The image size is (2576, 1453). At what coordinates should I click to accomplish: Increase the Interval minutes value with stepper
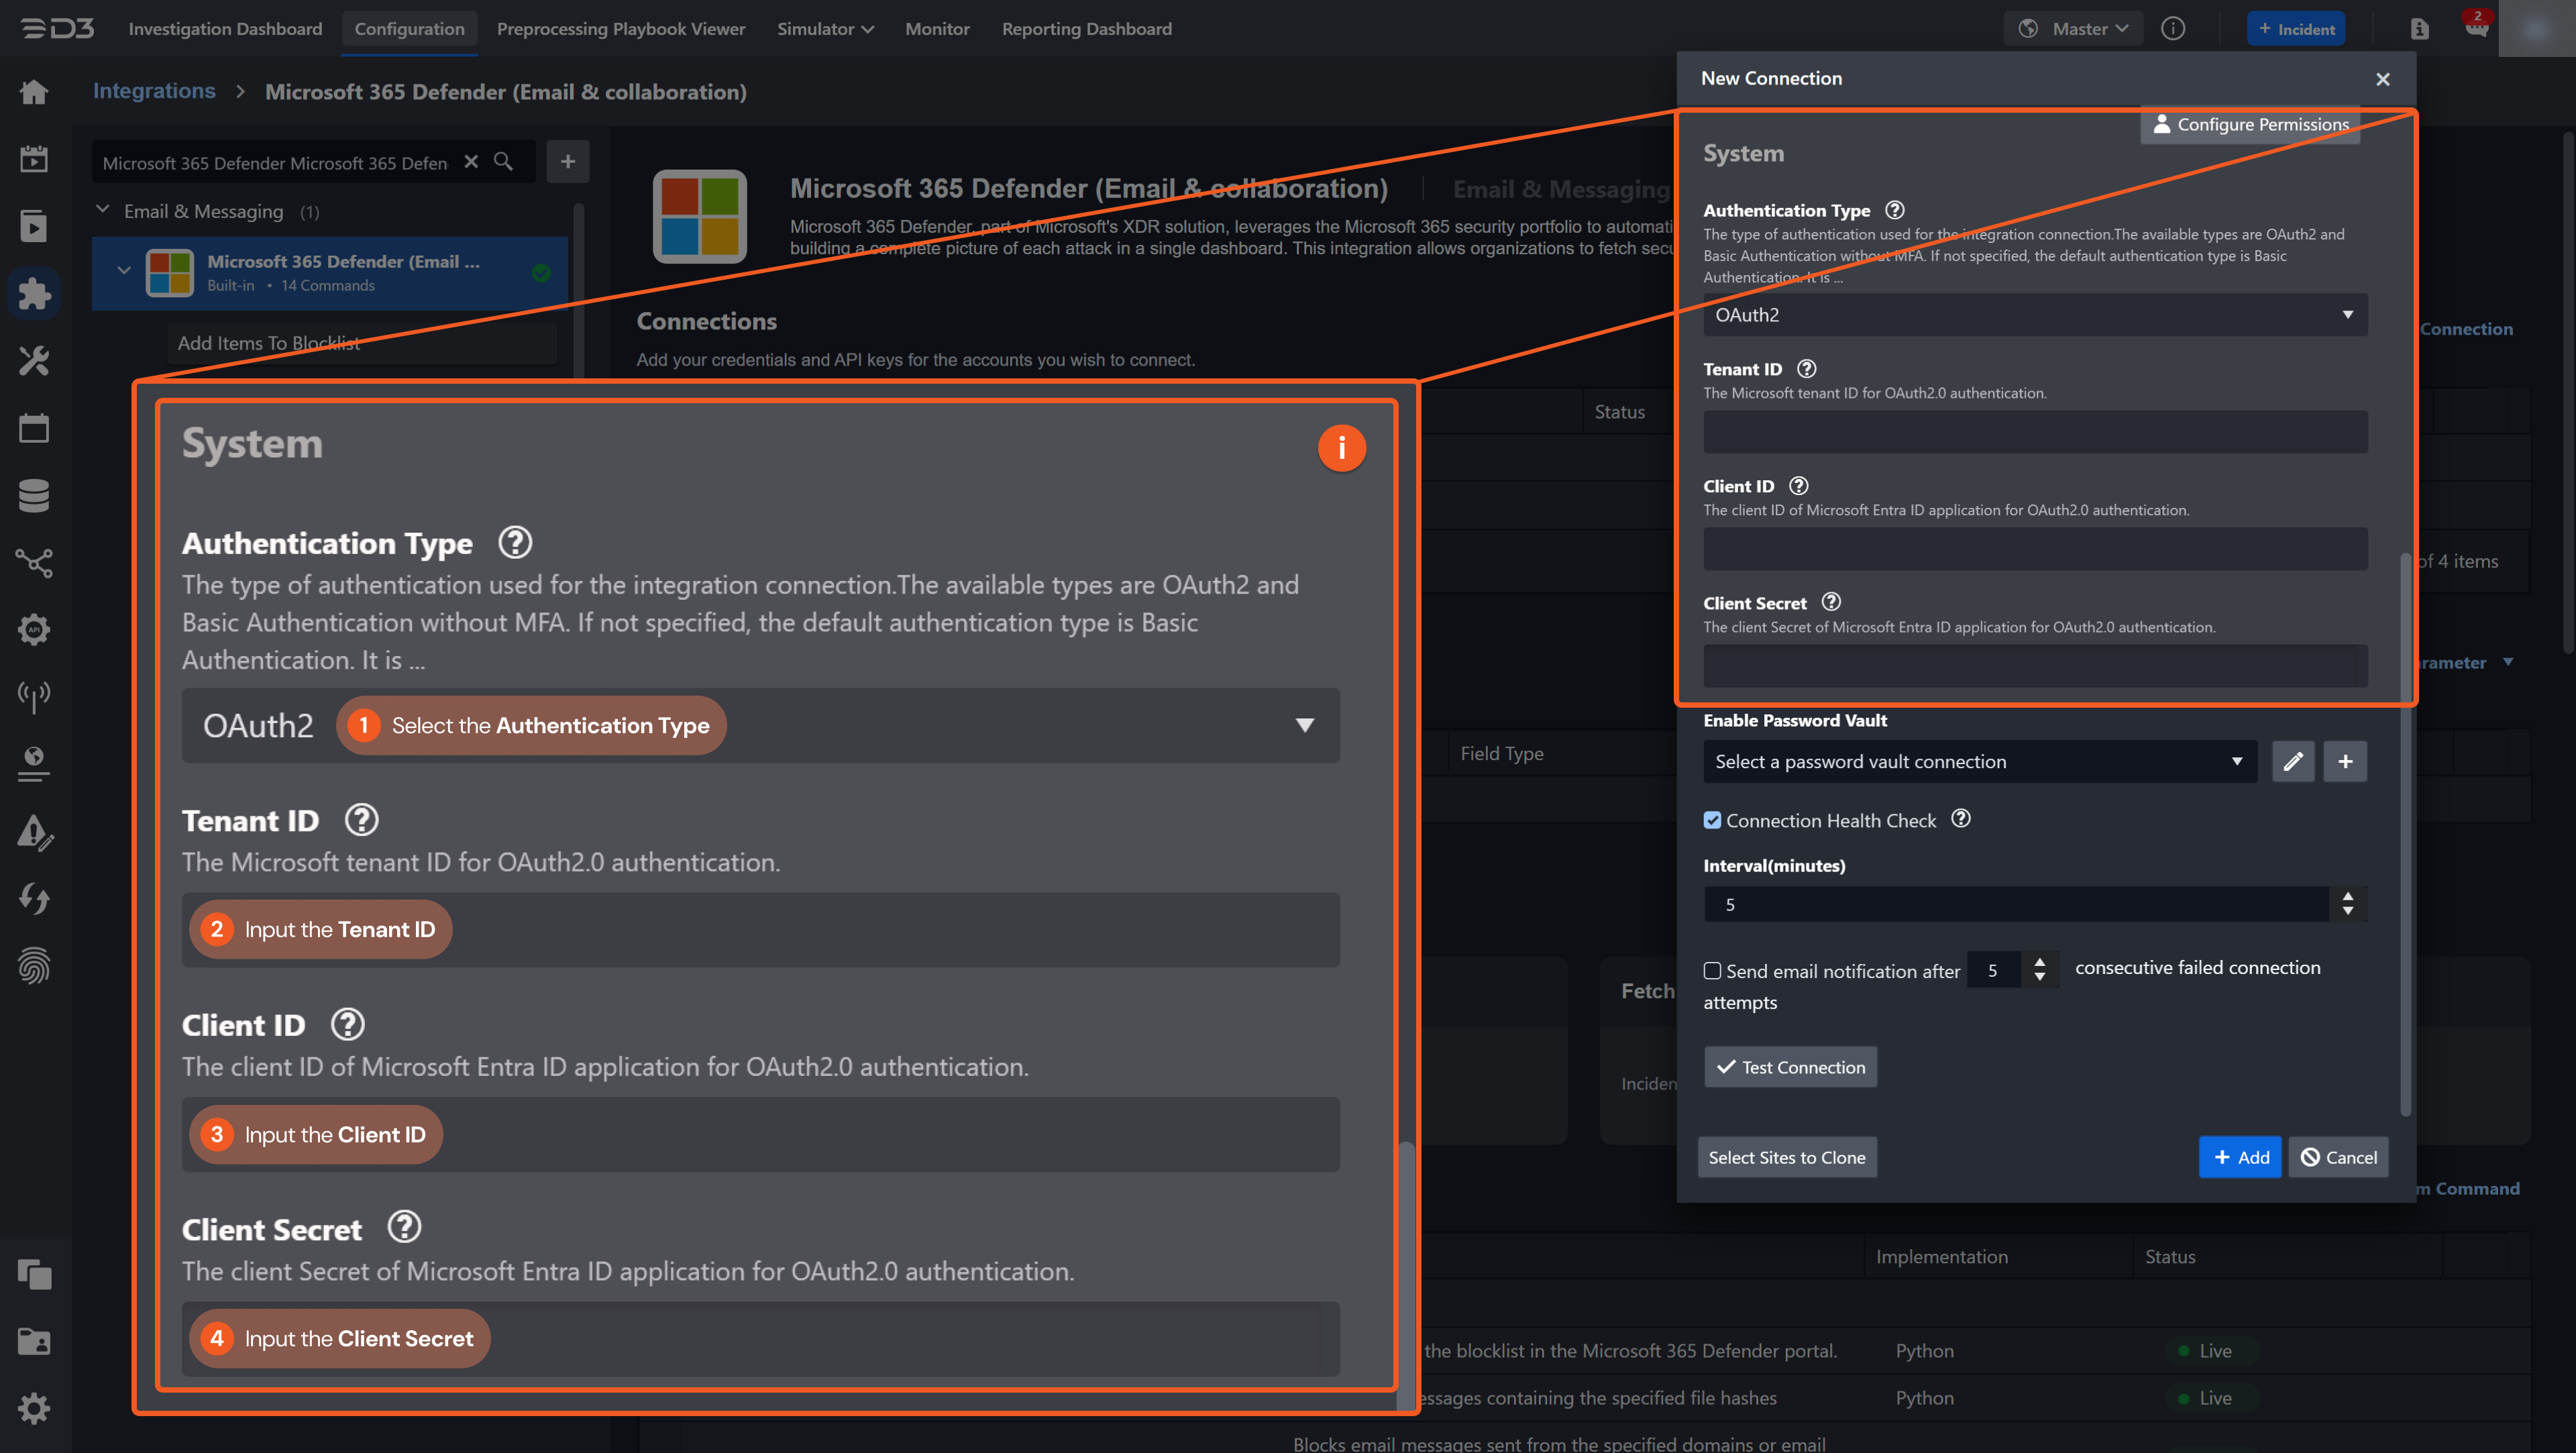[x=2348, y=897]
